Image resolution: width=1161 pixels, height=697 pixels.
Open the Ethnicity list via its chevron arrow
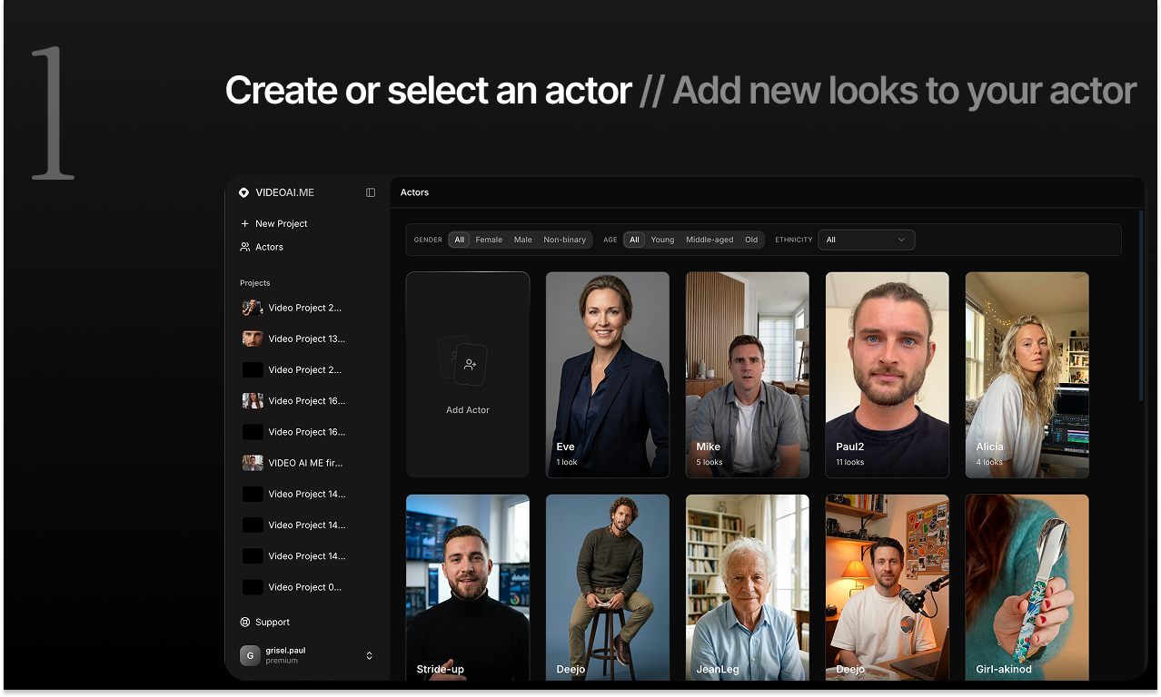[902, 240]
